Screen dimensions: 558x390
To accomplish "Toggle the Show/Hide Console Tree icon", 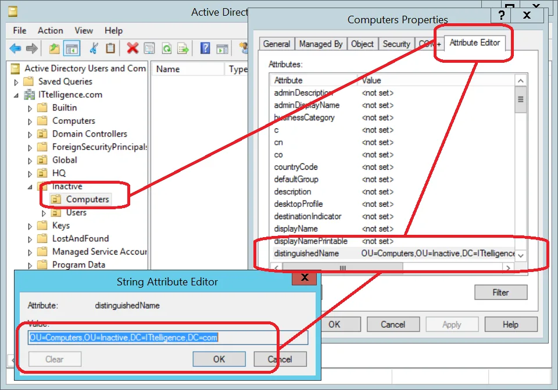I will click(71, 48).
